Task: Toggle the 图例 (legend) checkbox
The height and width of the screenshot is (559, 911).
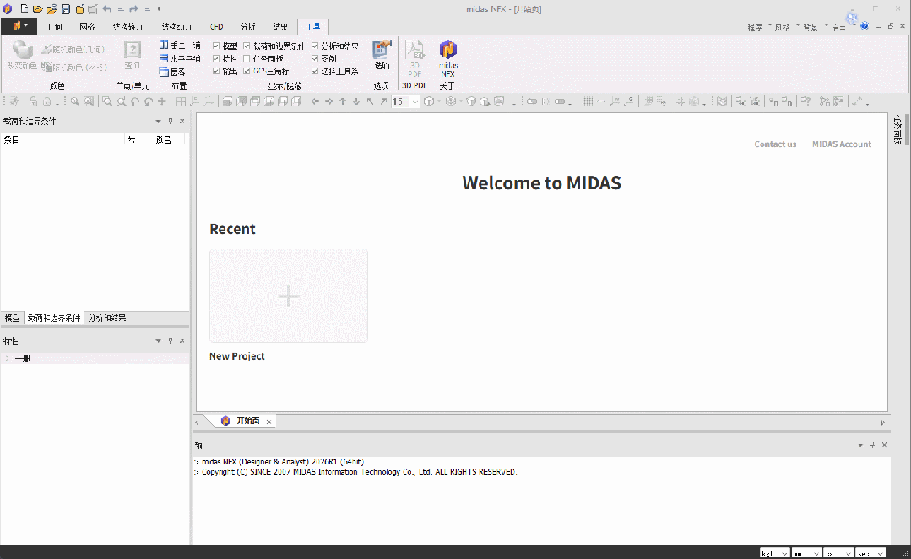Action: tap(315, 58)
